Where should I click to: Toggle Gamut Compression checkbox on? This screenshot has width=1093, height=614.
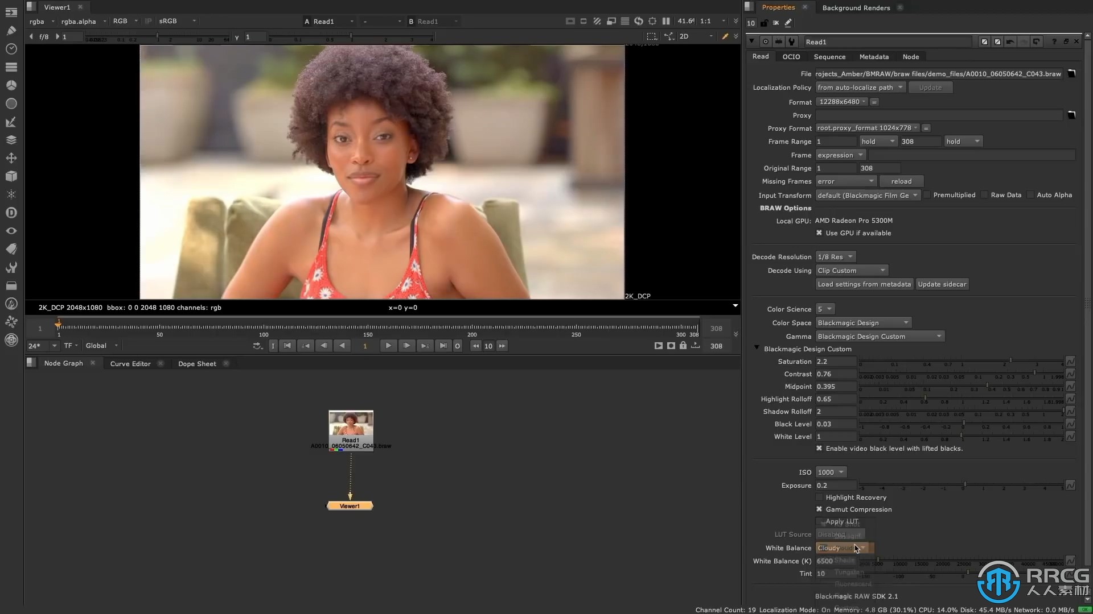[820, 509]
